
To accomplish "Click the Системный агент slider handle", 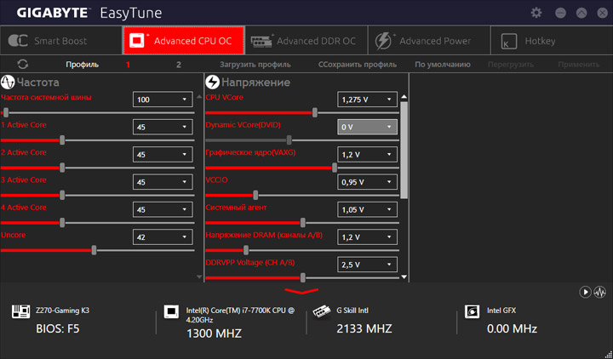I will [302, 223].
